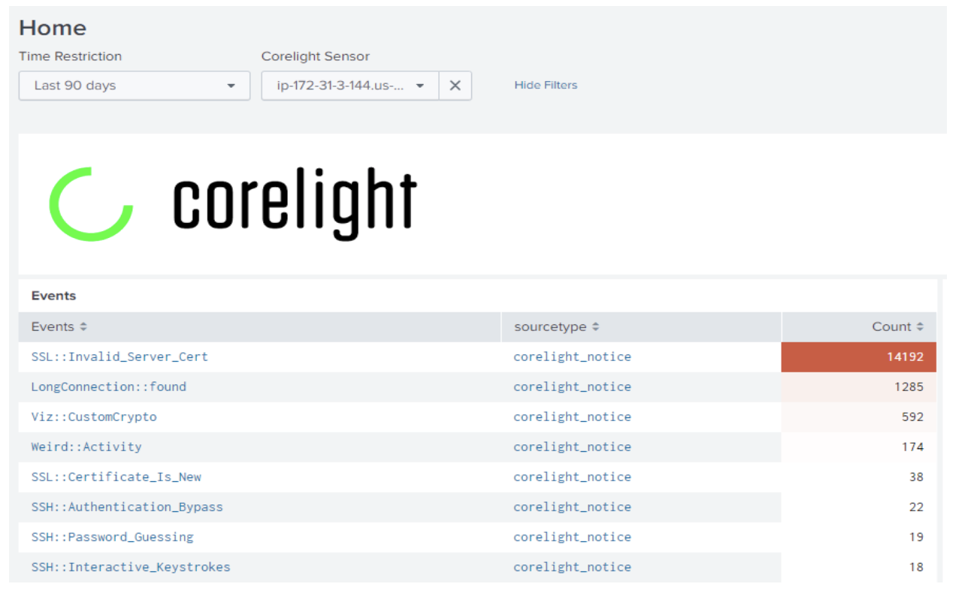Screen dimensions: 980x599
Task: Click the Hide Filters link
Action: coord(546,85)
